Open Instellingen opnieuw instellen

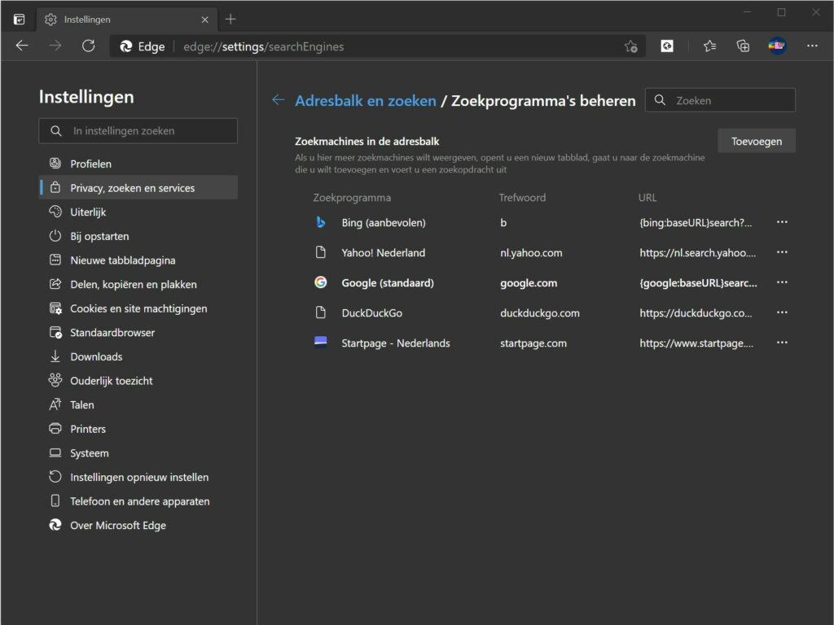138,477
